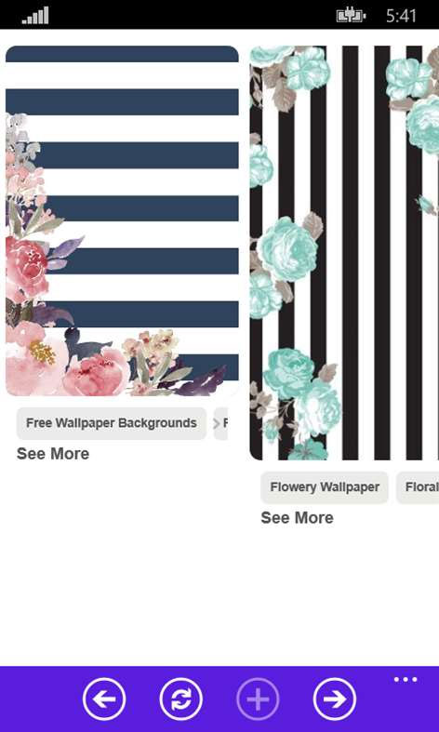Screen dimensions: 439x732
Task: Tap the black status bar at top
Action: (x=219, y=15)
